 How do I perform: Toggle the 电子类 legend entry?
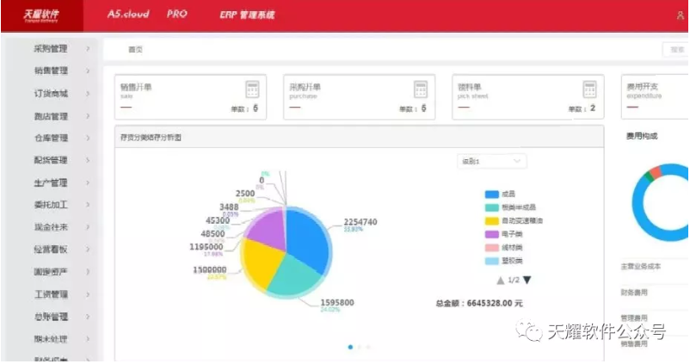pyautogui.click(x=503, y=234)
